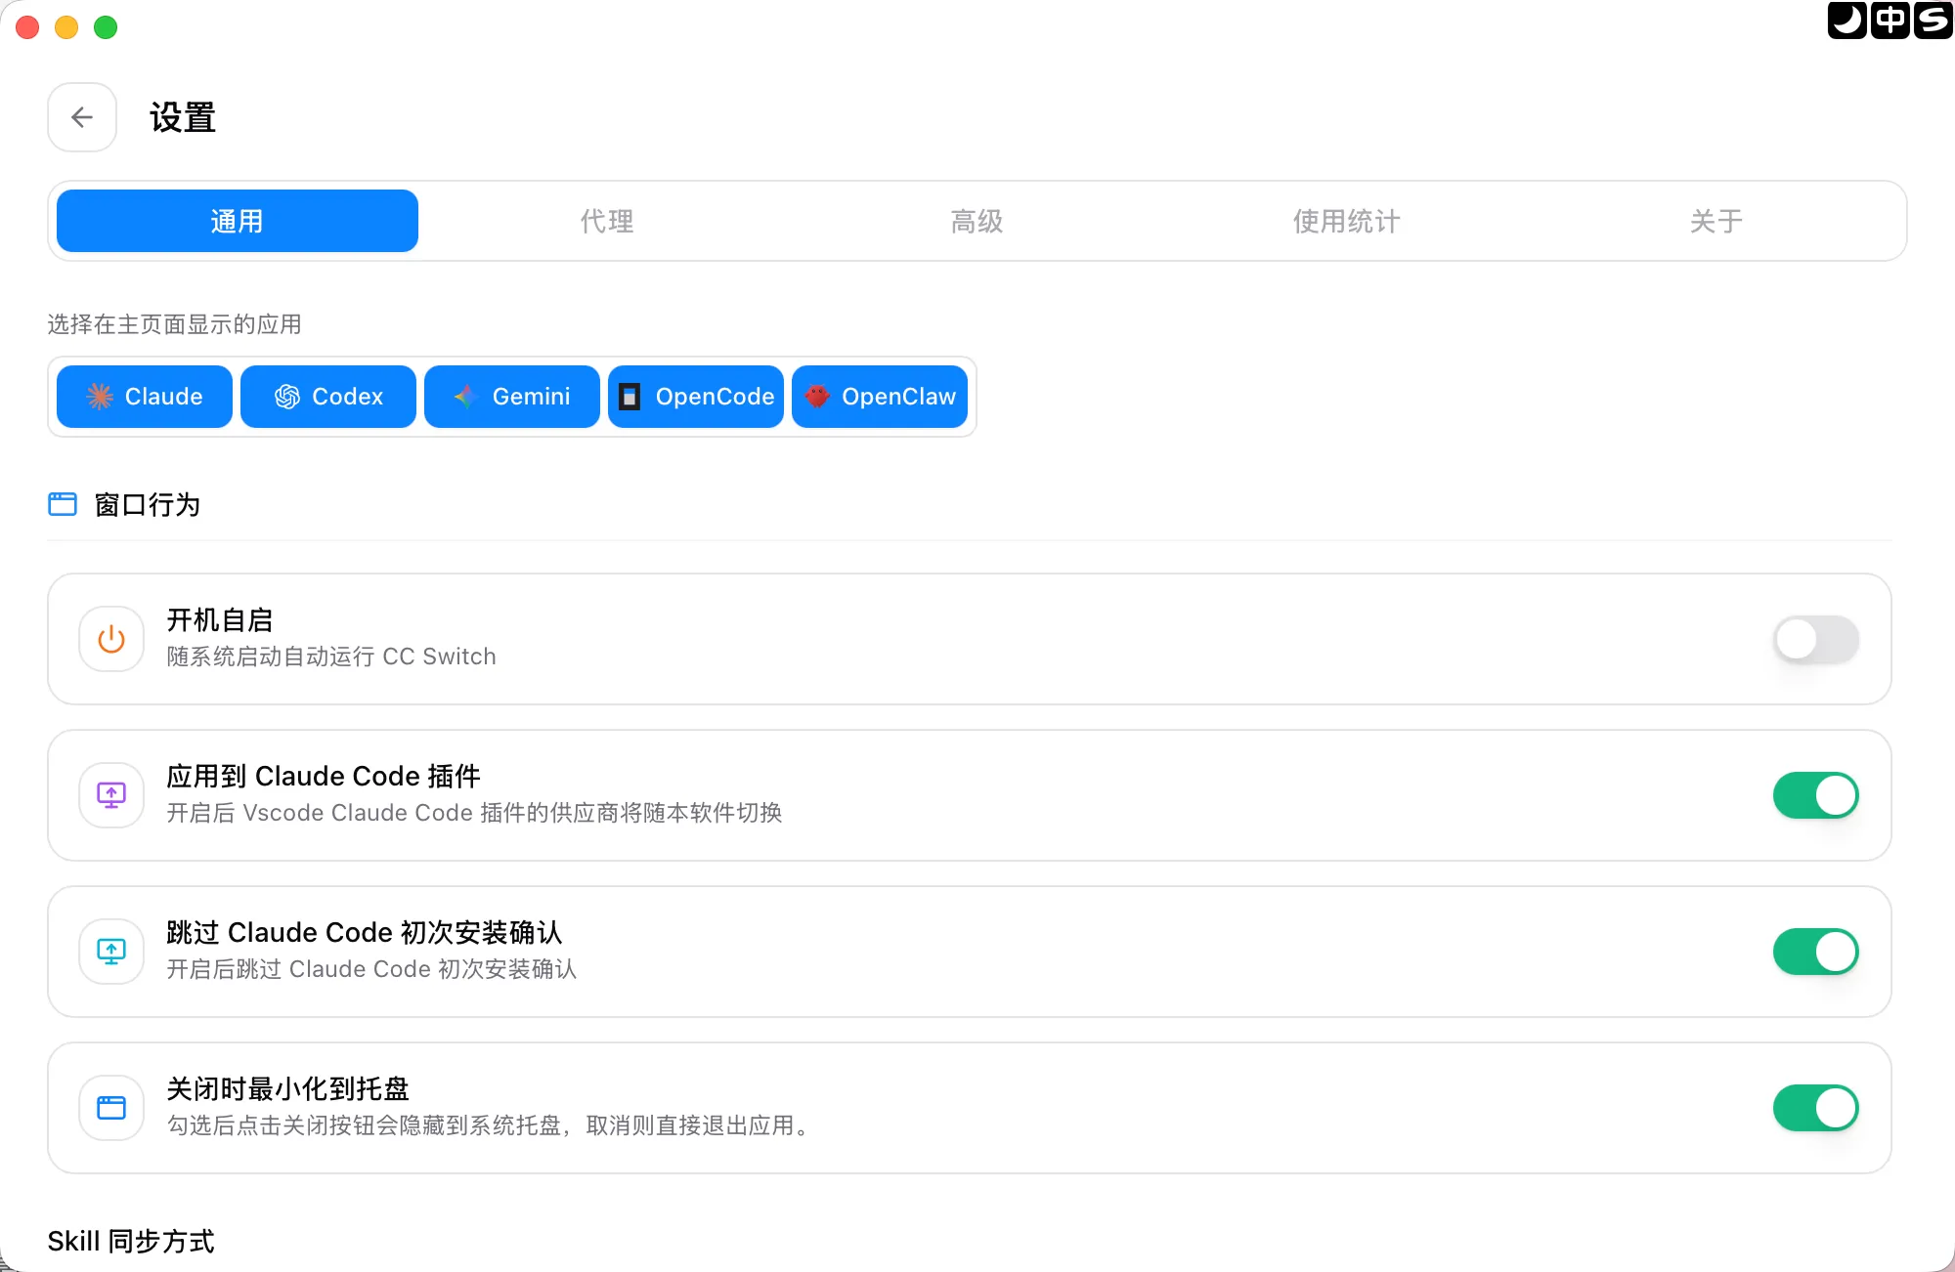This screenshot has height=1272, width=1955.
Task: Click the 中 input method icon
Action: tap(1890, 20)
